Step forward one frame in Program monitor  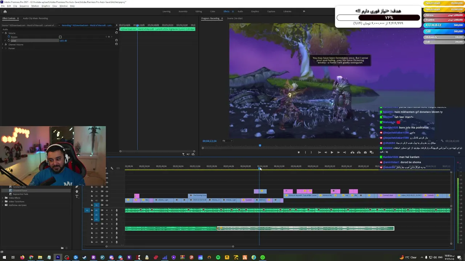tap(338, 152)
